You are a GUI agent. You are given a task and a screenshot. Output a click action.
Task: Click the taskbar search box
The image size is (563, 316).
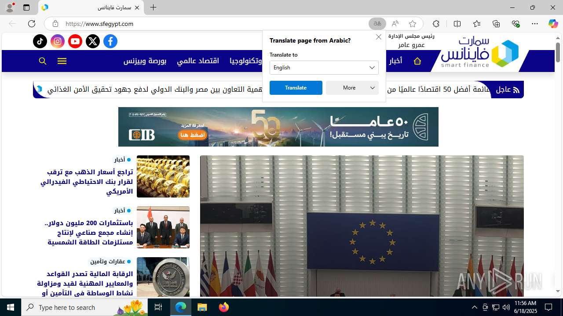[84, 307]
